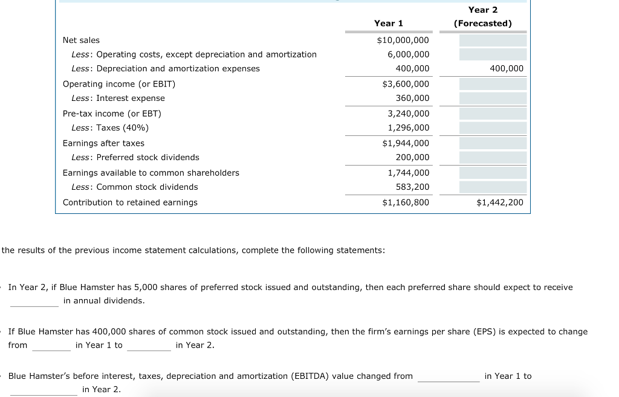Select the Contribution to retained earnings row label
619x397 pixels.
[130, 202]
